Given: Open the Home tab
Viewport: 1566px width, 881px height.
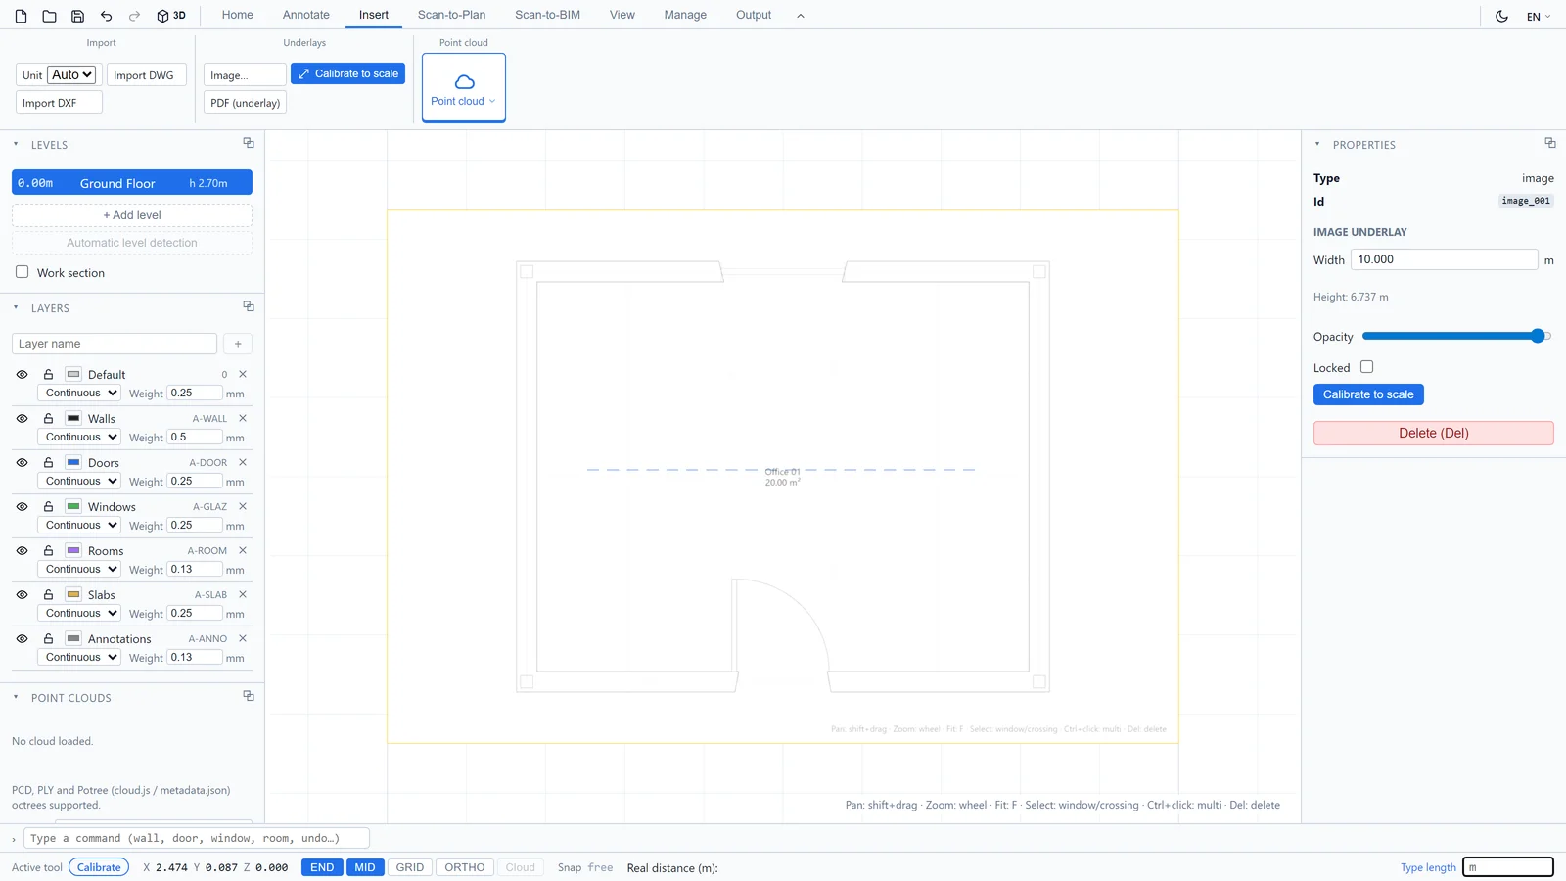Looking at the screenshot, I should 238,15.
